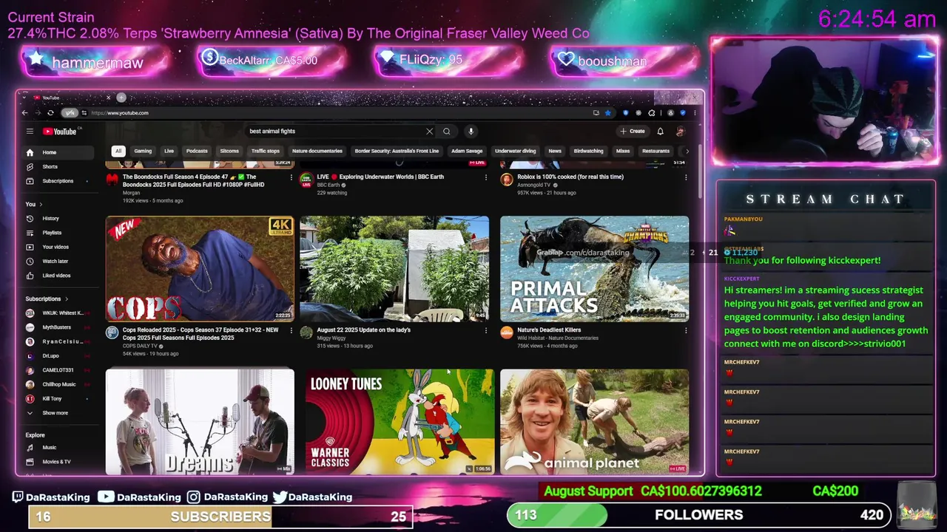947x532 pixels.
Task: Open more options for August 22 Update video
Action: pos(485,330)
